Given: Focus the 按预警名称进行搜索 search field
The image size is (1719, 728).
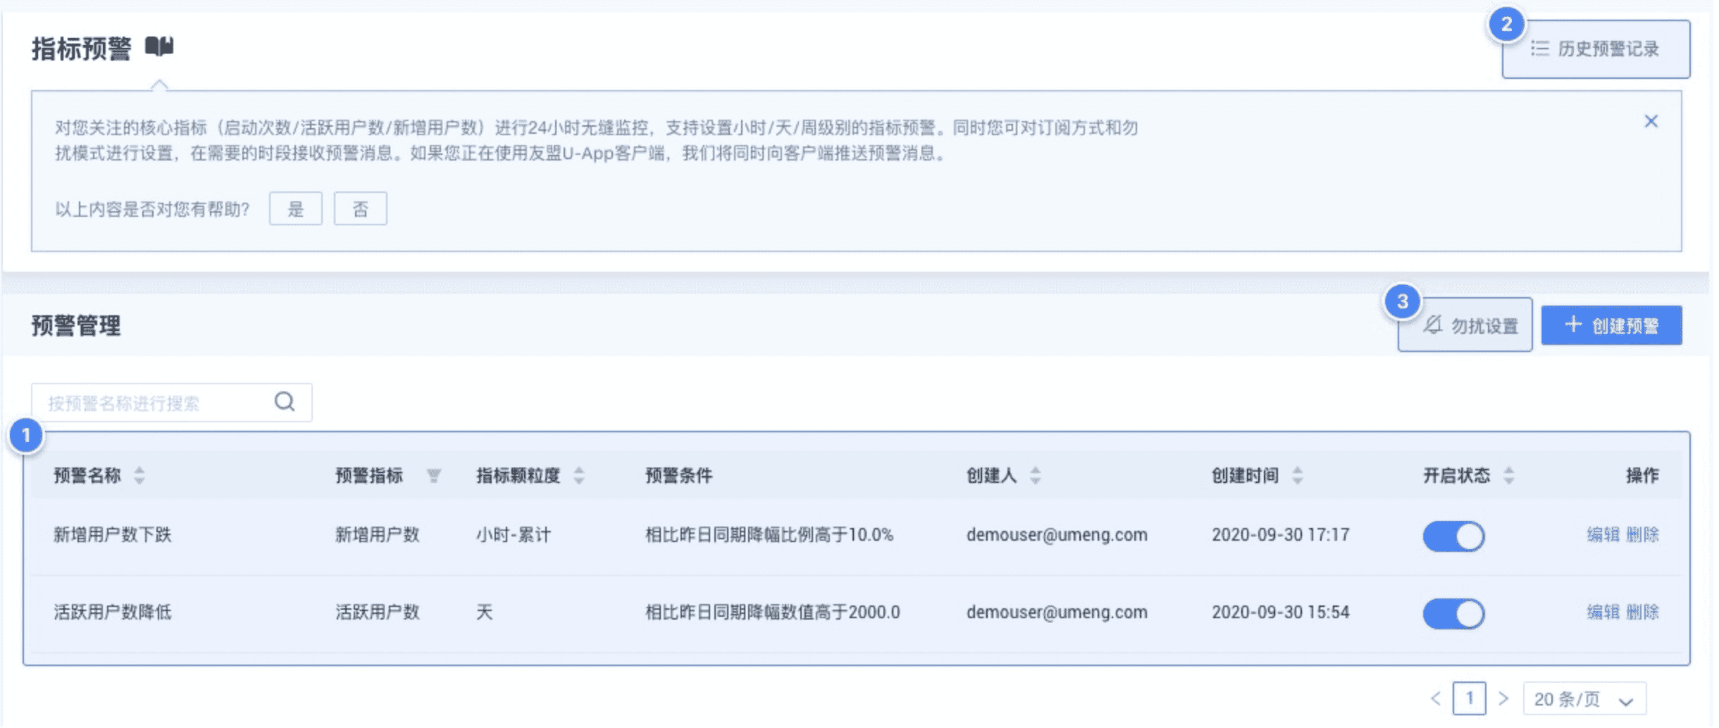Looking at the screenshot, I should 171,402.
